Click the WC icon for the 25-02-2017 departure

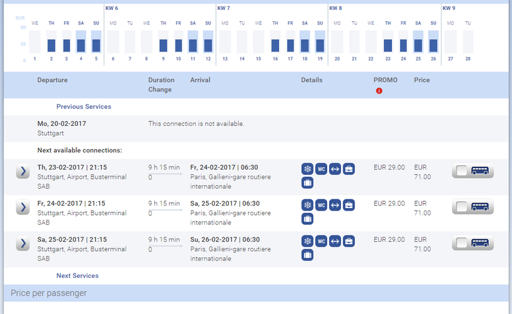coord(321,242)
